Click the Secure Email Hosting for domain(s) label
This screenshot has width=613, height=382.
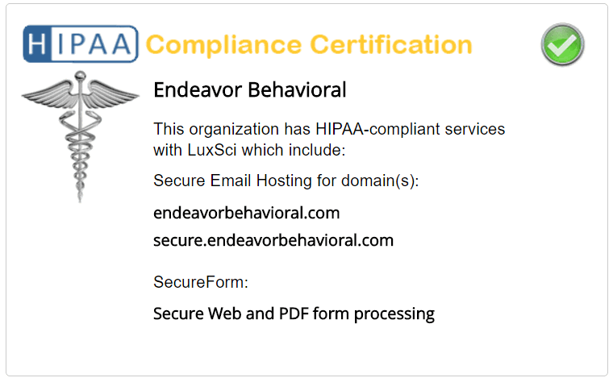286,181
